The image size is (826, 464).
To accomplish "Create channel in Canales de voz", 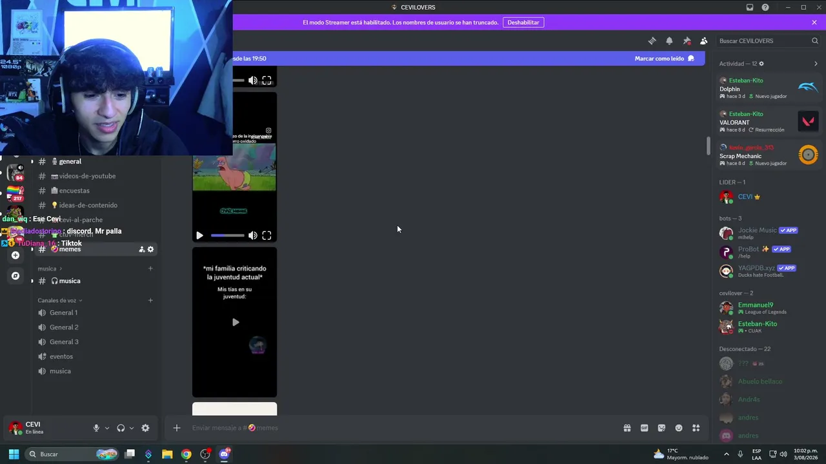I will [x=150, y=300].
